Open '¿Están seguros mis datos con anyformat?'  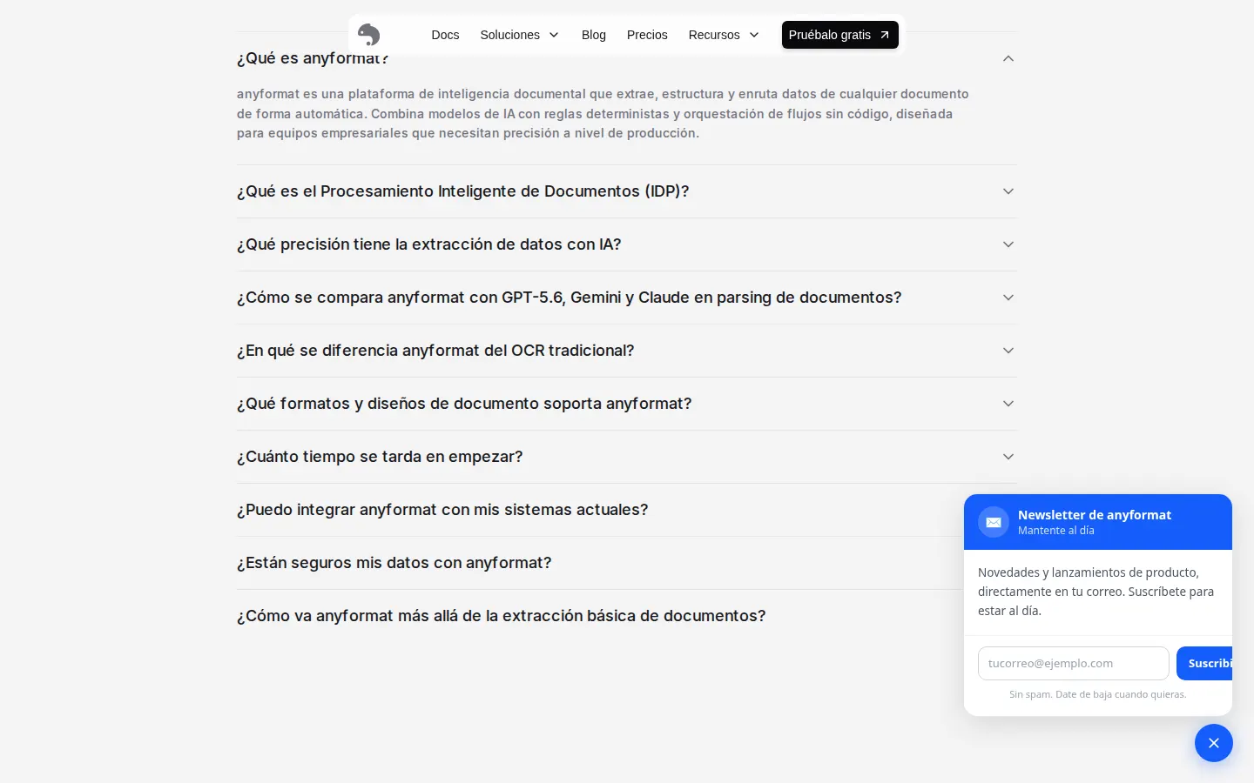(394, 563)
